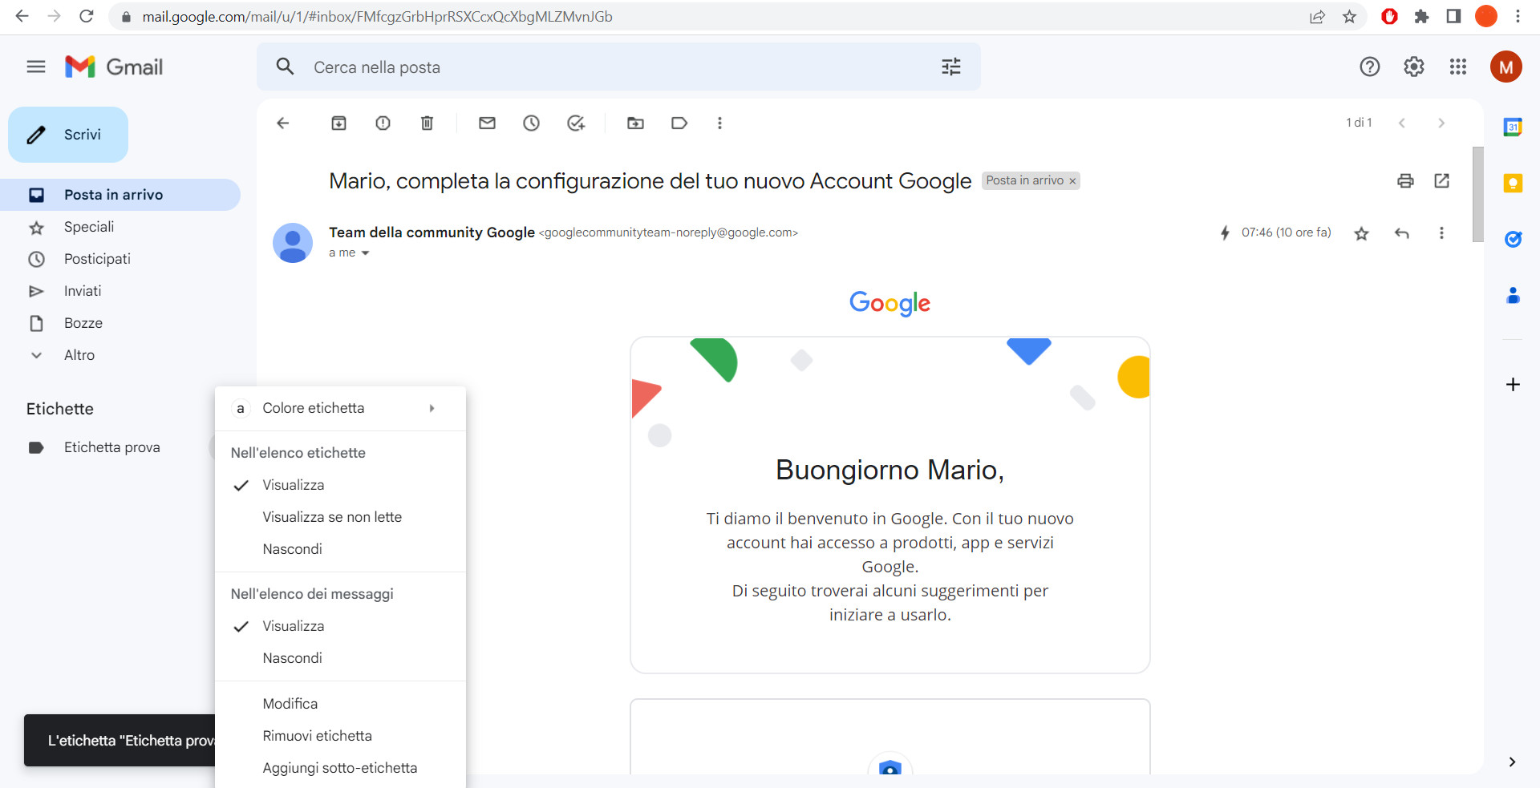Choose Rimuovi etichetta from the menu
This screenshot has width=1540, height=788.
[317, 735]
